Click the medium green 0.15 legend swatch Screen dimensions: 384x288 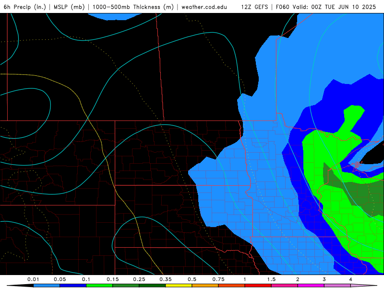(126, 286)
